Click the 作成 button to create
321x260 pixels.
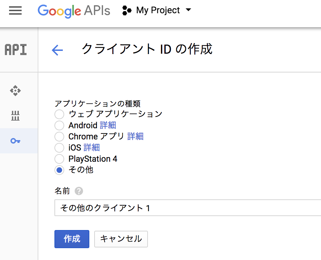click(x=72, y=239)
